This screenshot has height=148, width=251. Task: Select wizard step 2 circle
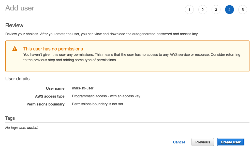(x=203, y=9)
